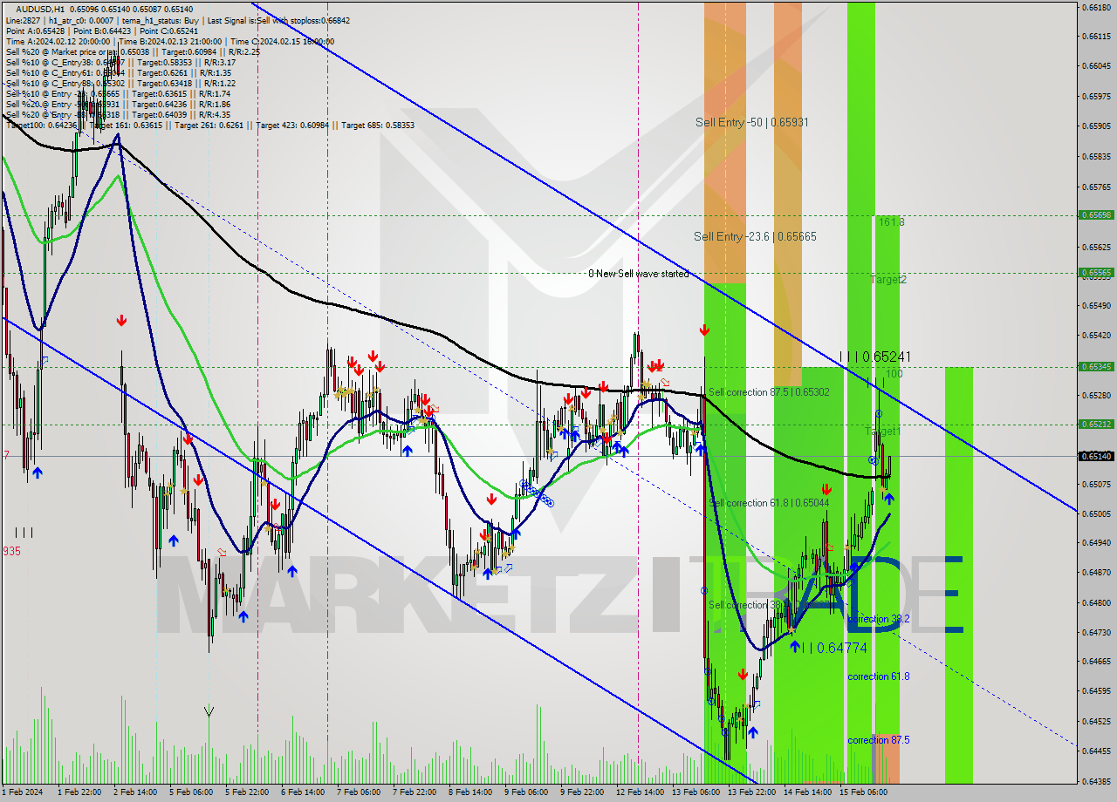
Task: Click the red sell arrow above 13 Feb drop
Action: click(x=703, y=330)
